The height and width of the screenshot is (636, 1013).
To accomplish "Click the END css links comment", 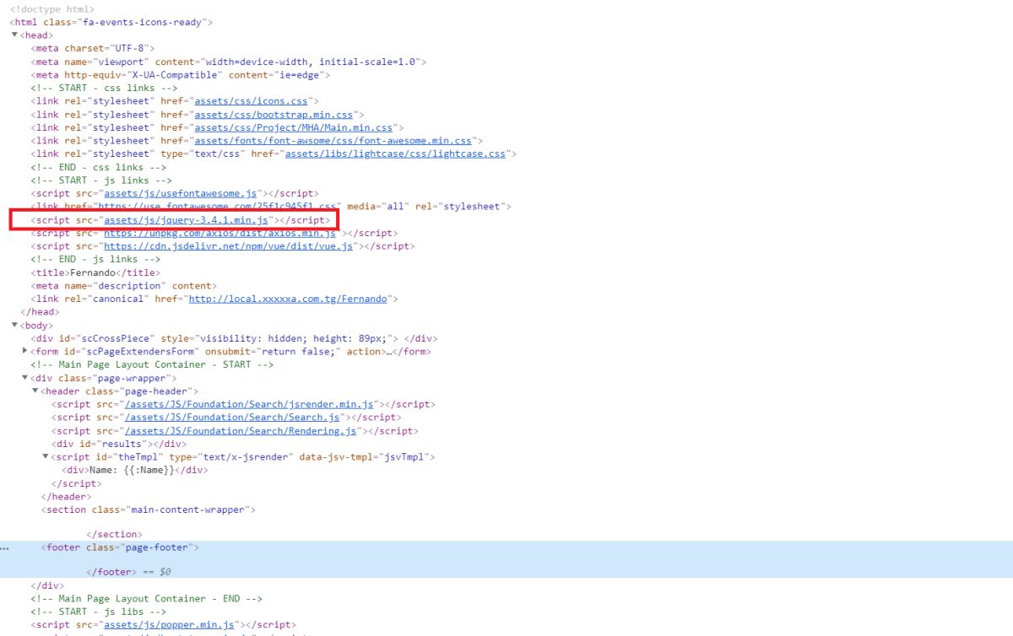I will [x=99, y=167].
